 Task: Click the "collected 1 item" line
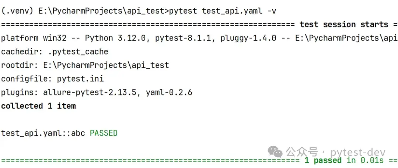click(x=38, y=106)
